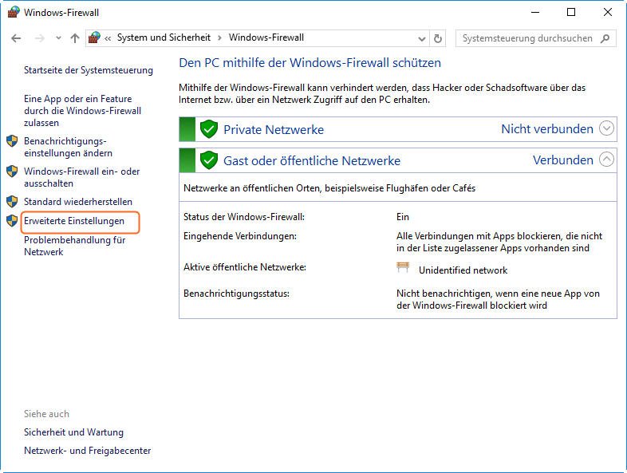Viewport: 627px width, 473px height.
Task: Expand the Private Netzwerke section chevron
Action: click(x=606, y=128)
